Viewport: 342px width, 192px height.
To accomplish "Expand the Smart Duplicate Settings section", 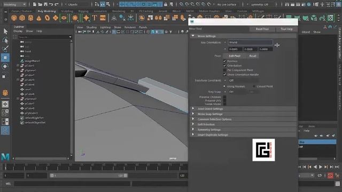I will point(243,135).
